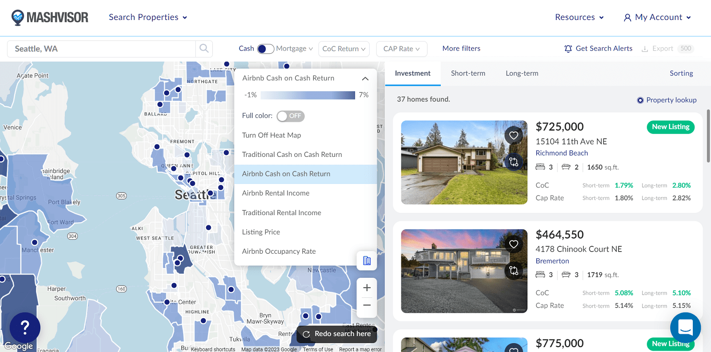Image resolution: width=711 pixels, height=352 pixels.
Task: Toggle the Cash/Mortgage switch
Action: pyautogui.click(x=265, y=49)
